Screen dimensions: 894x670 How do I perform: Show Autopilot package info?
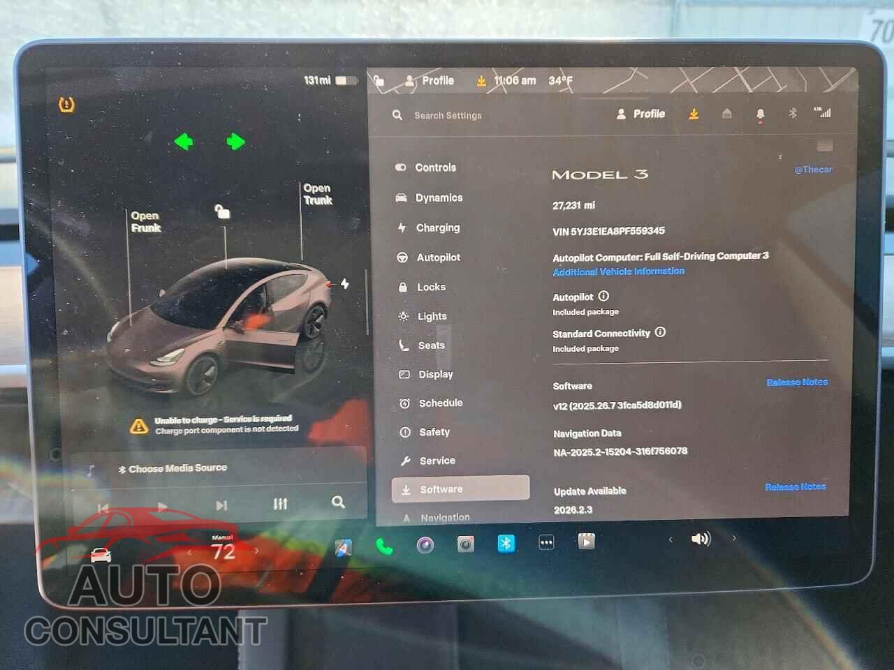603,296
